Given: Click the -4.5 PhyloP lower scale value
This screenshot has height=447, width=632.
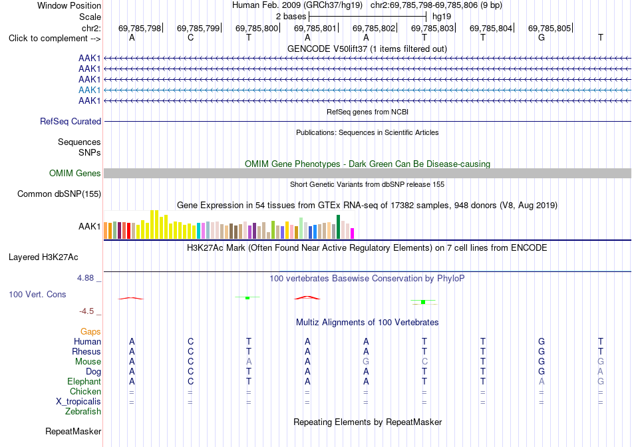Looking at the screenshot, I should [86, 311].
